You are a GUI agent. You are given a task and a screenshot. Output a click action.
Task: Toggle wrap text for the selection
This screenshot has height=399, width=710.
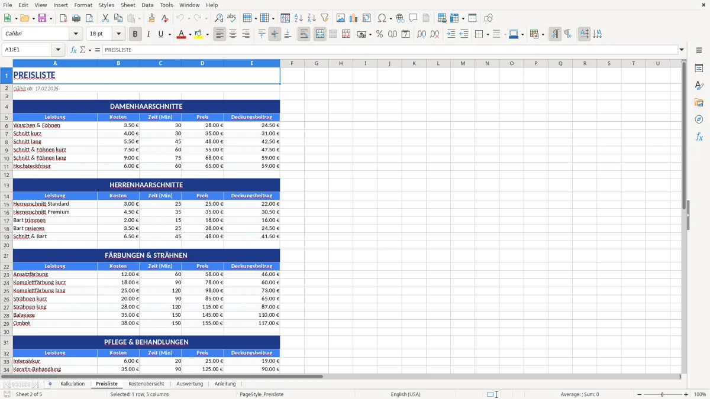click(304, 34)
